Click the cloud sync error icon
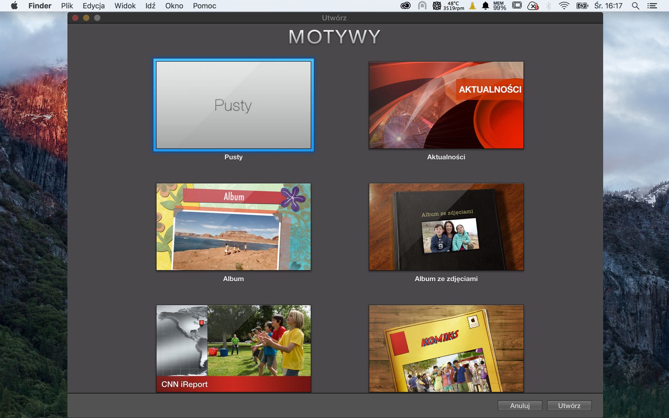 click(x=533, y=6)
